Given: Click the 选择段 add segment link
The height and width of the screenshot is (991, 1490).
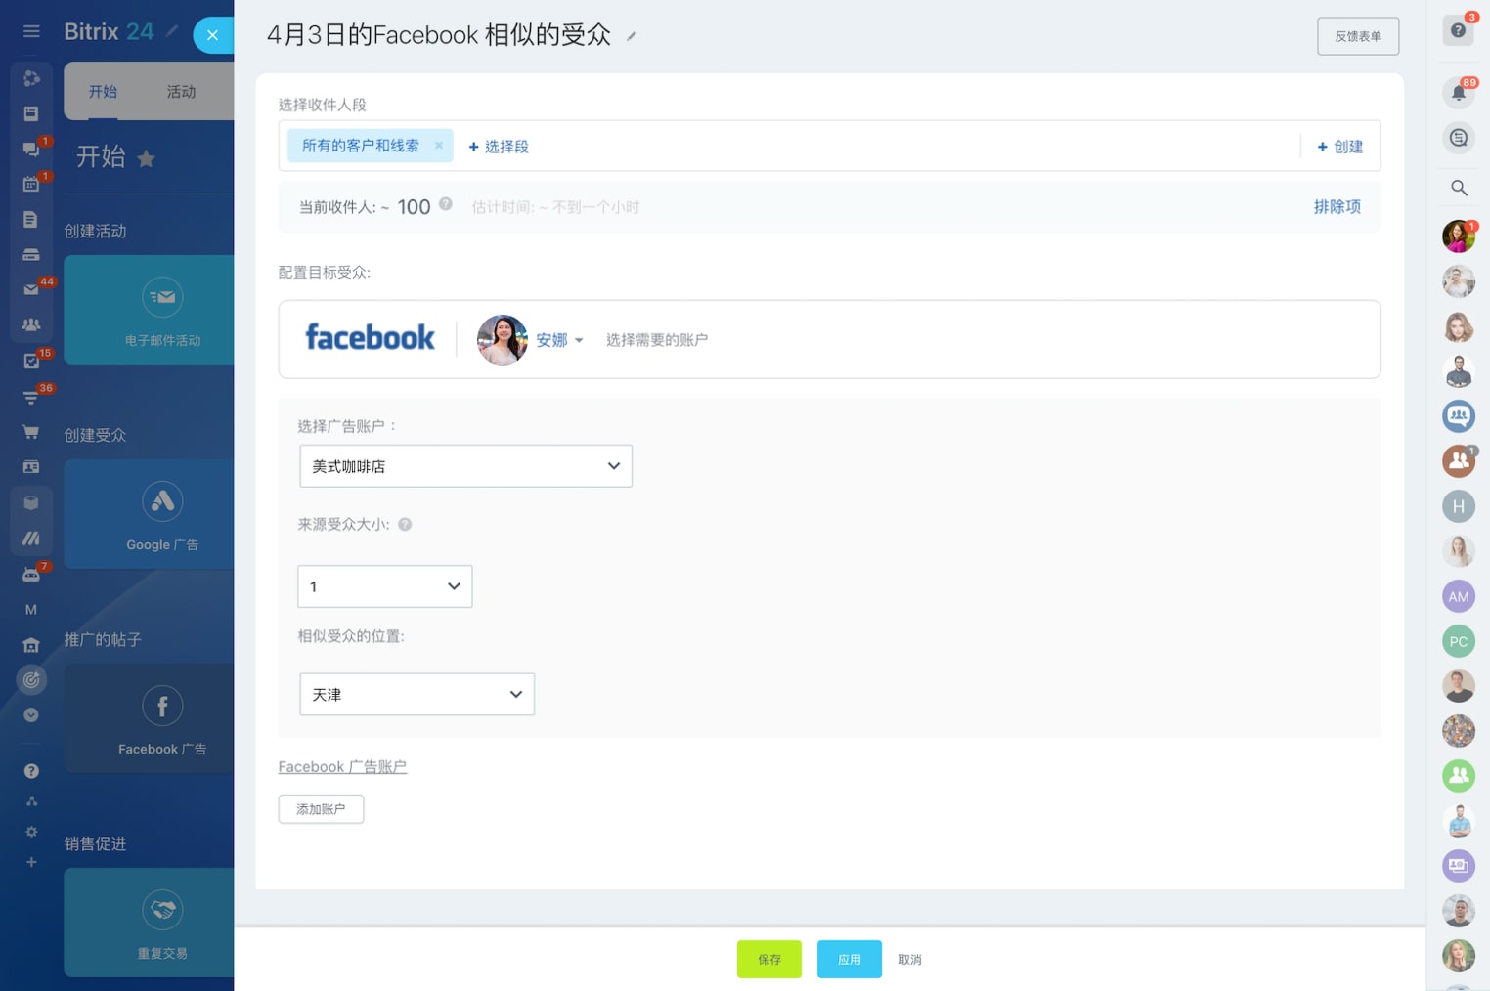Looking at the screenshot, I should (x=499, y=147).
